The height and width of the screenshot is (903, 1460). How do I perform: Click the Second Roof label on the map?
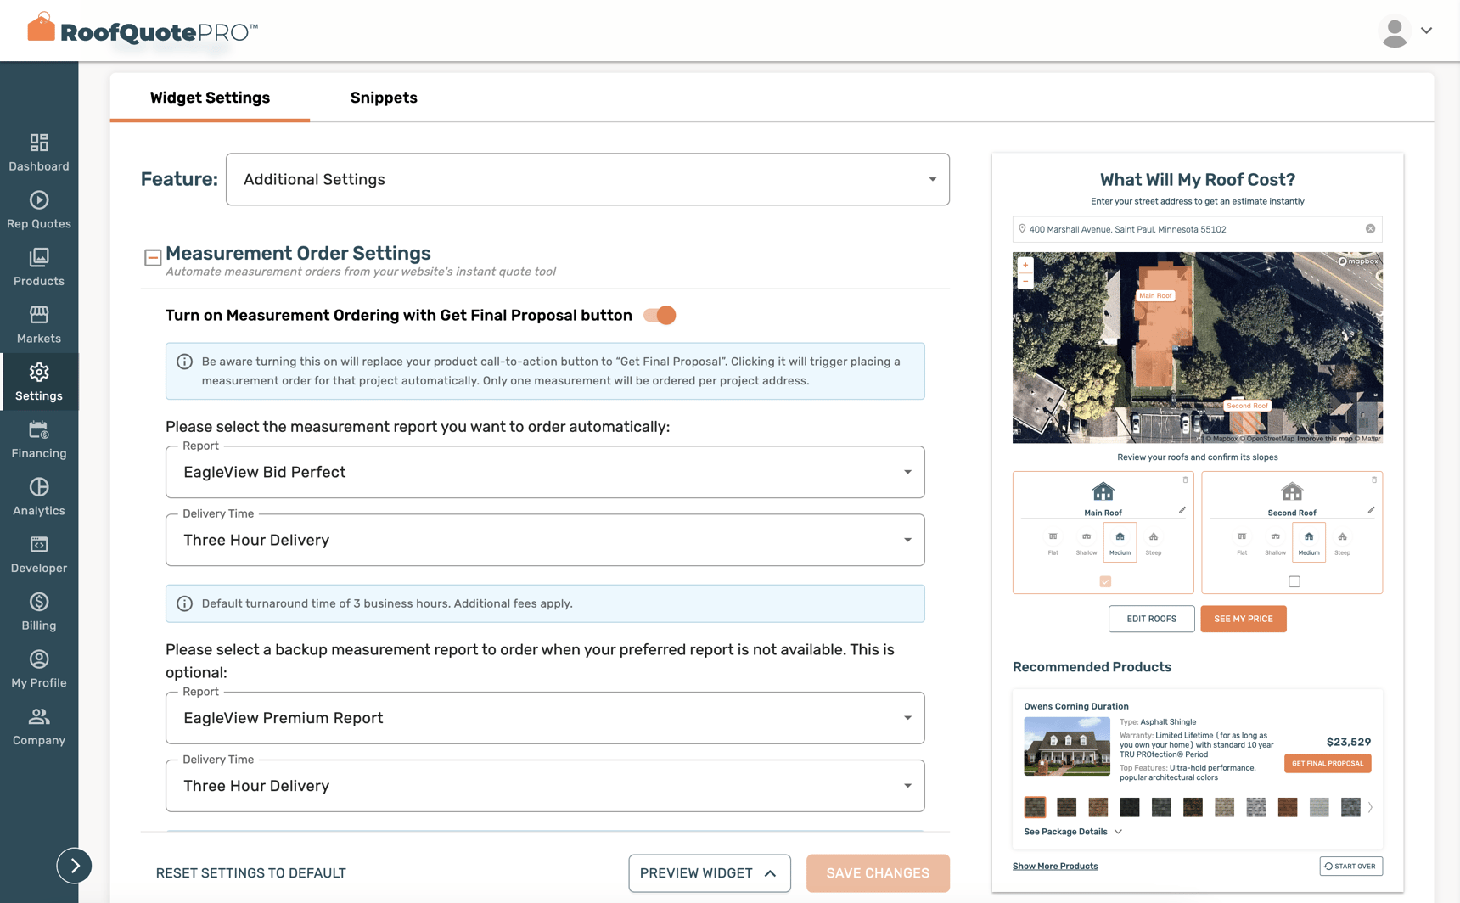1247,405
